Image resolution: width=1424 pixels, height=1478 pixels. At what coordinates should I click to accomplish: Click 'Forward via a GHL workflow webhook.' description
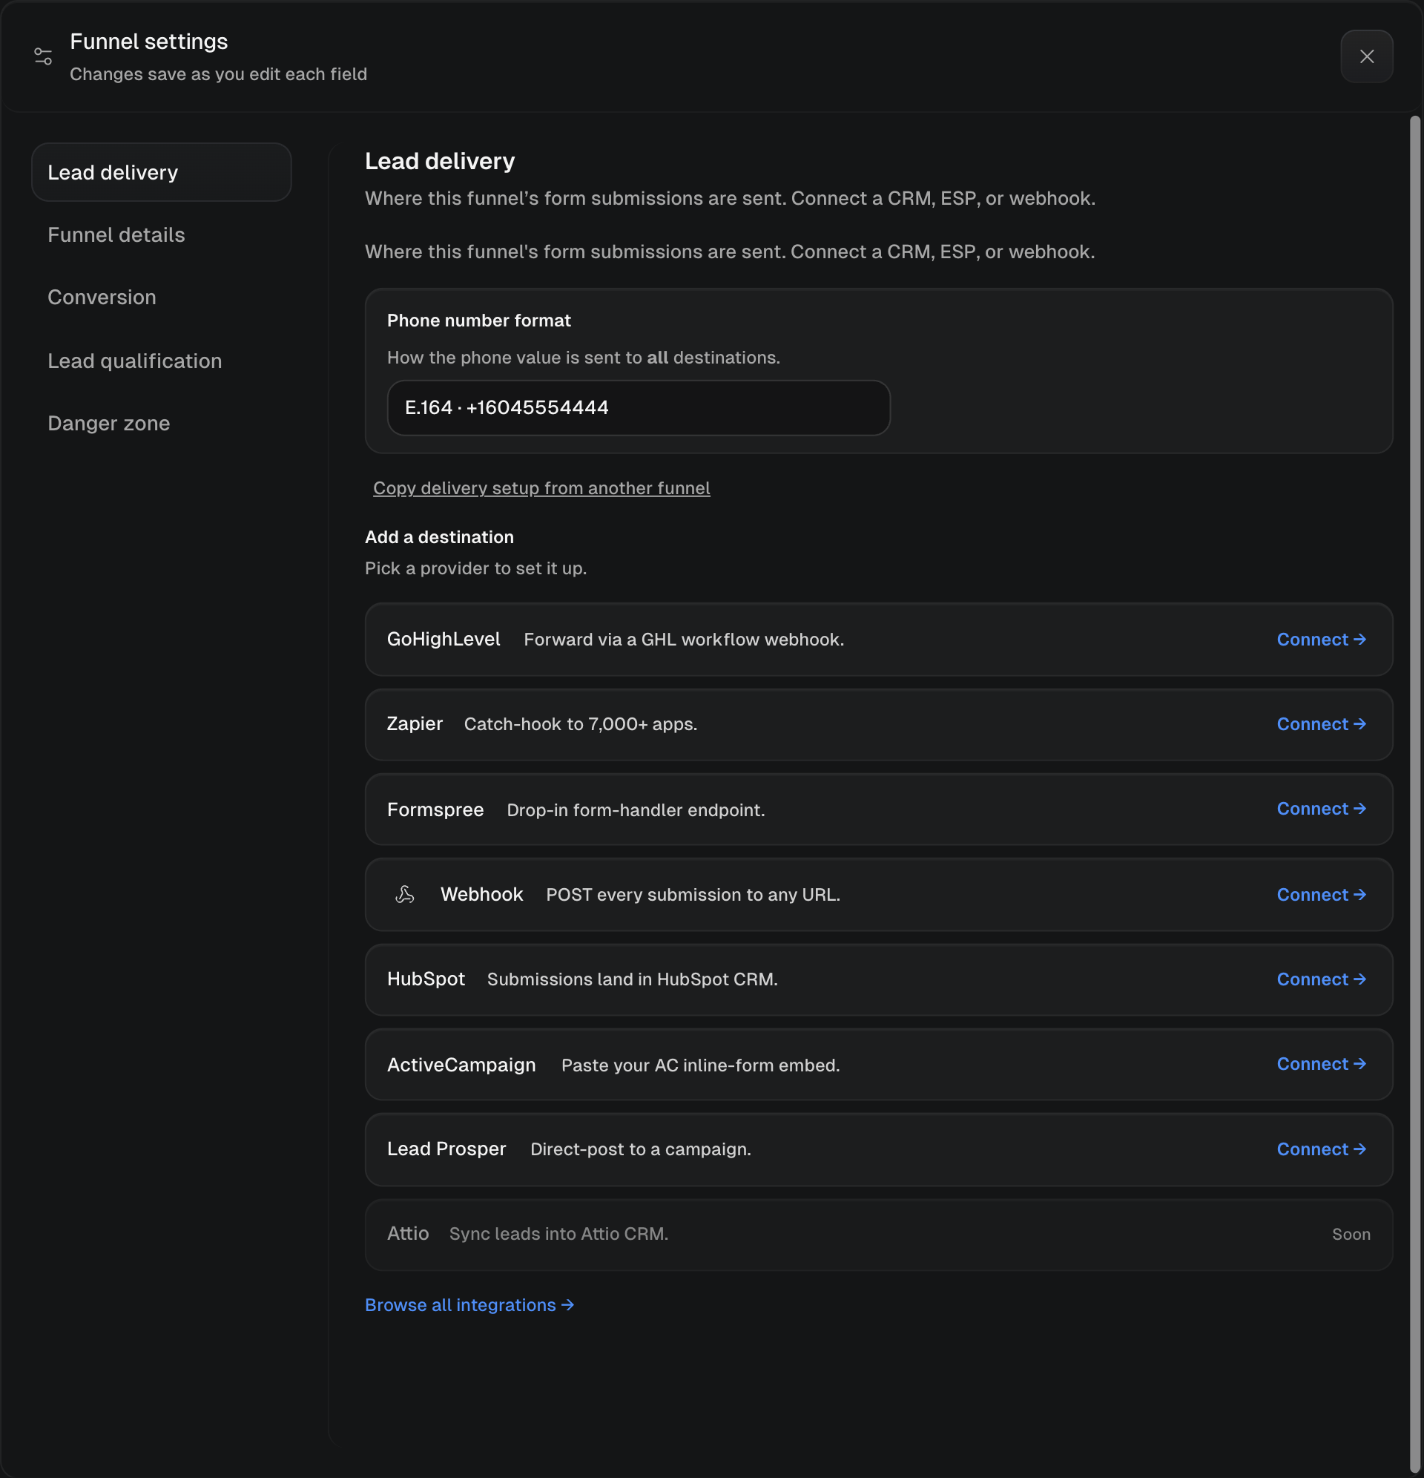pyautogui.click(x=684, y=640)
